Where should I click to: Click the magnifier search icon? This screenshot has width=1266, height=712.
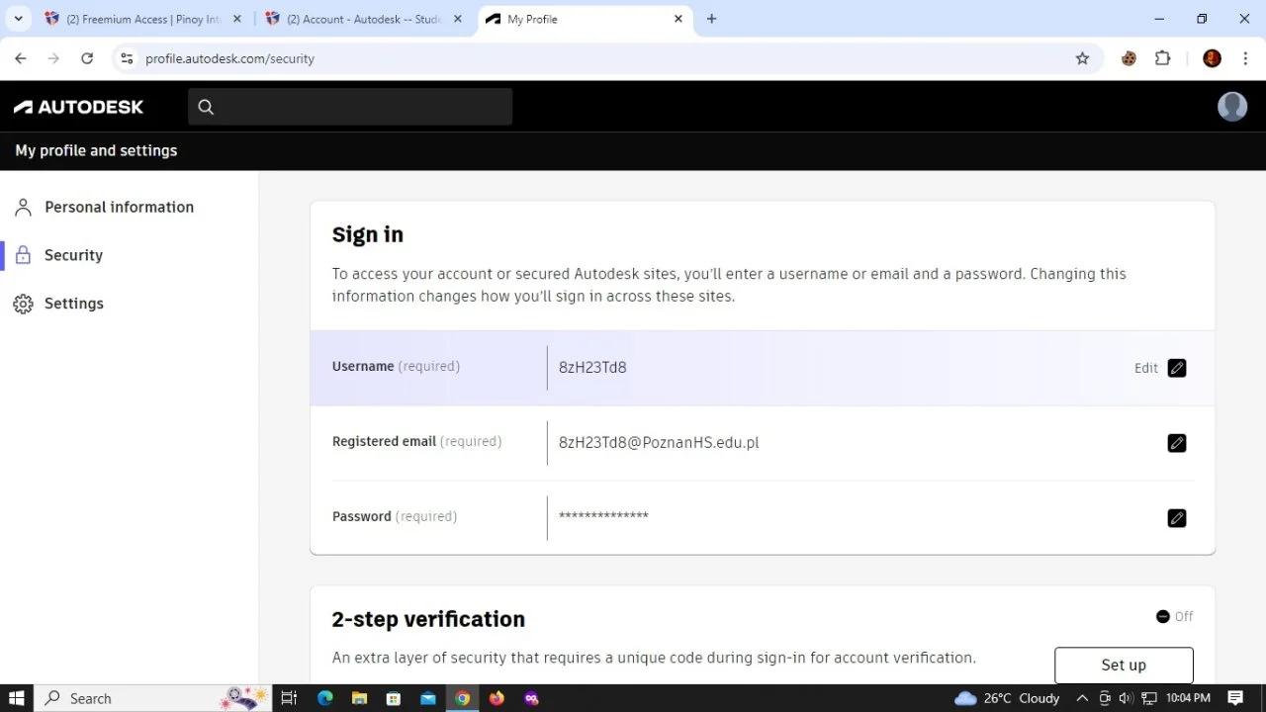(x=206, y=107)
